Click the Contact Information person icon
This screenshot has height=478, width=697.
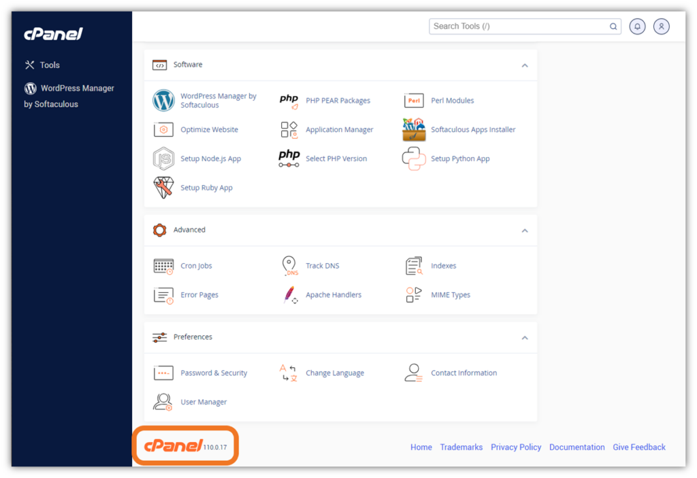tap(413, 373)
